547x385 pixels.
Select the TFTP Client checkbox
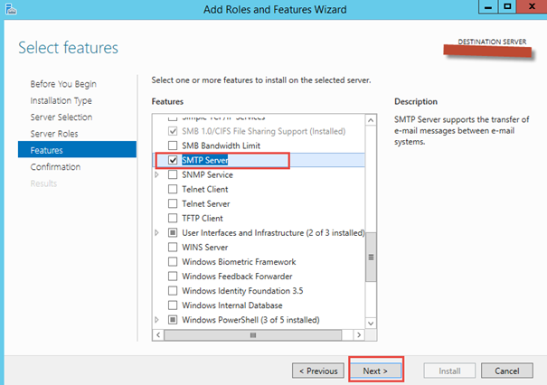pyautogui.click(x=173, y=218)
